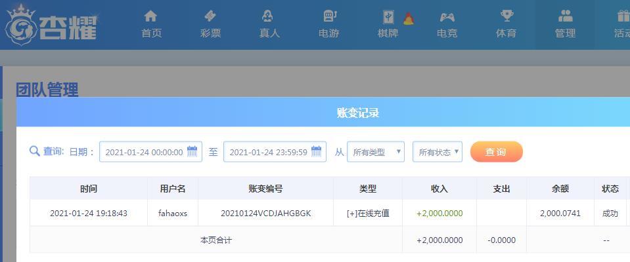Click the live dealer icon above 真人

click(268, 16)
